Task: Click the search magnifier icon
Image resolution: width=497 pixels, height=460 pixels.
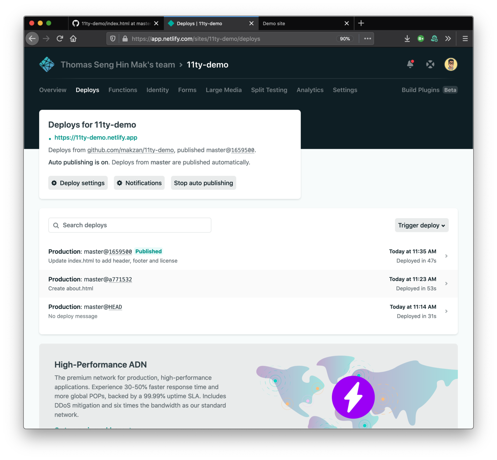Action: [x=56, y=225]
